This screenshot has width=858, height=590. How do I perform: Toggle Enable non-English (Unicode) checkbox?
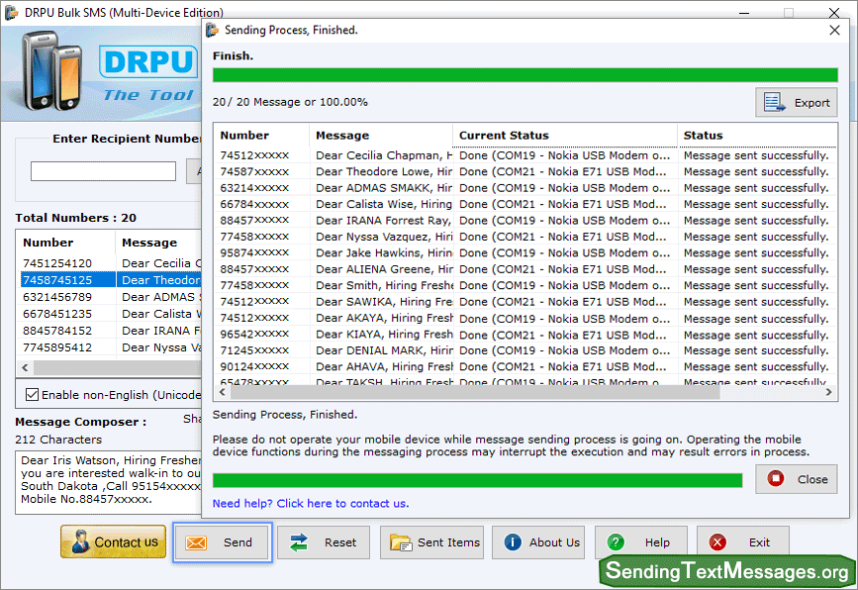[x=33, y=394]
